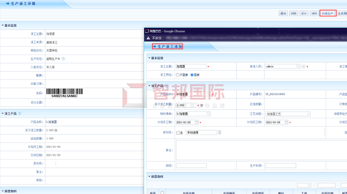Click the 设计 button in the top toolbar
This screenshot has width=347, height=194.
click(x=304, y=13)
